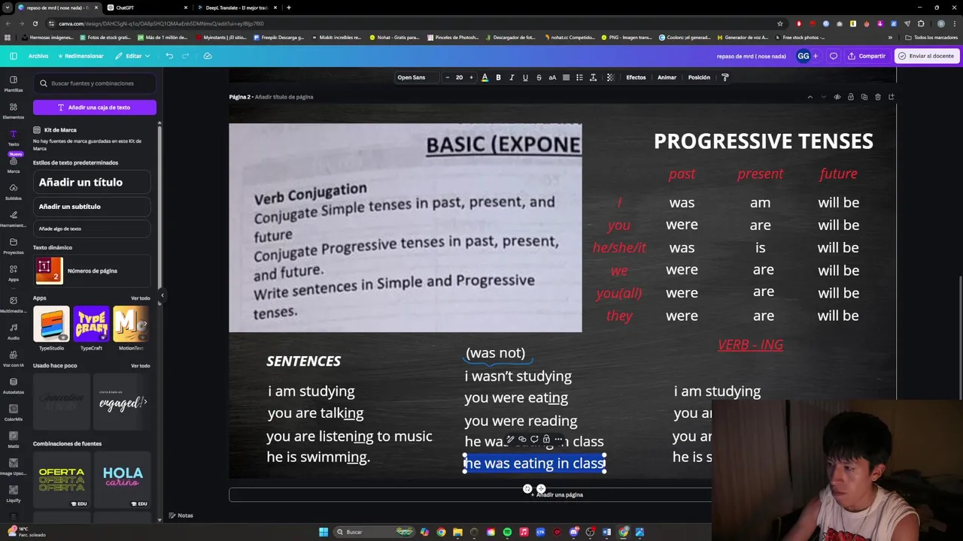Add a page with page-plus icon

[x=892, y=97]
